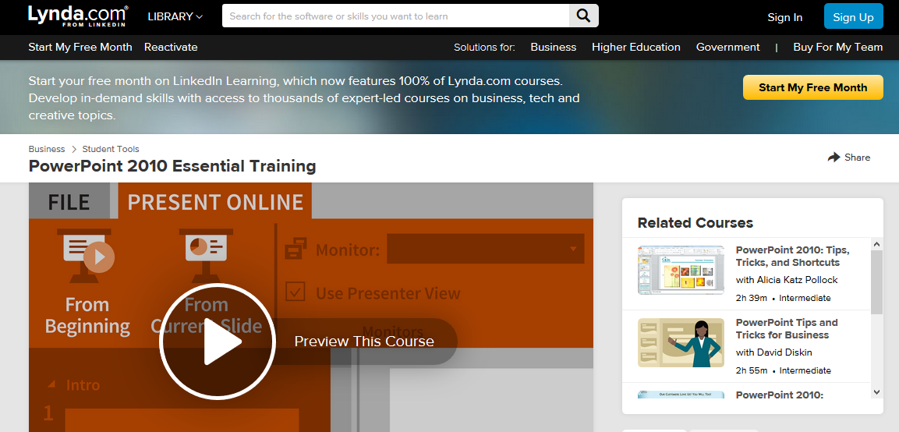Click the Share arrow icon
This screenshot has height=432, width=899.
834,157
